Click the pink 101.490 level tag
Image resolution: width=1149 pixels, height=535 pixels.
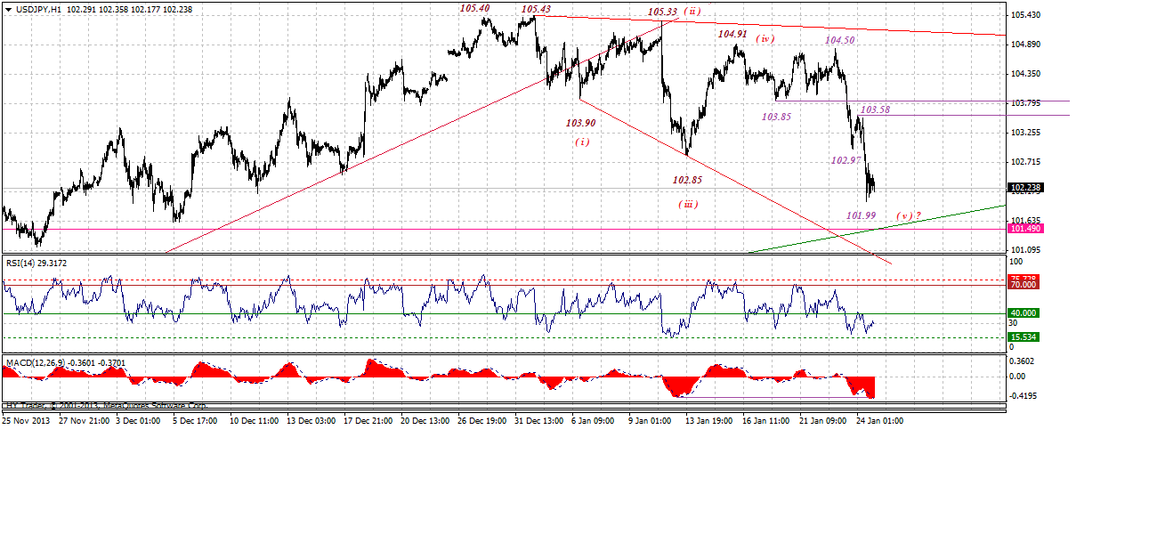1026,229
